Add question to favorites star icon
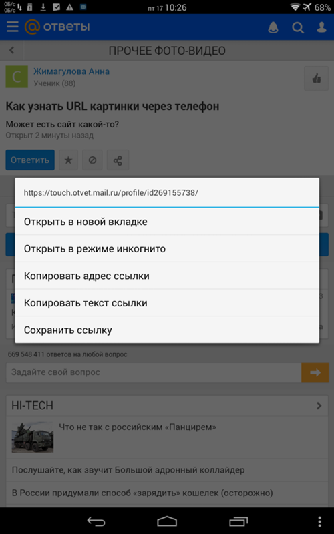Screen dimensions: 334x534 69,160
